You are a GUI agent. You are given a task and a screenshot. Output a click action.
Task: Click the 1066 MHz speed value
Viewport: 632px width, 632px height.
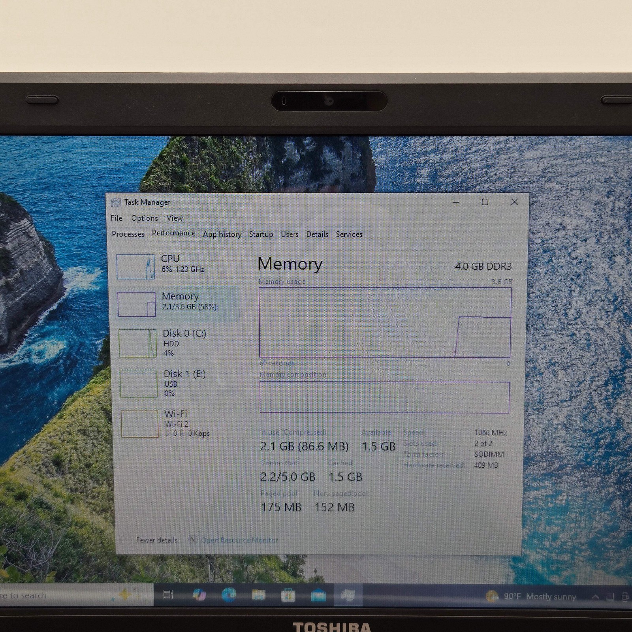click(491, 433)
